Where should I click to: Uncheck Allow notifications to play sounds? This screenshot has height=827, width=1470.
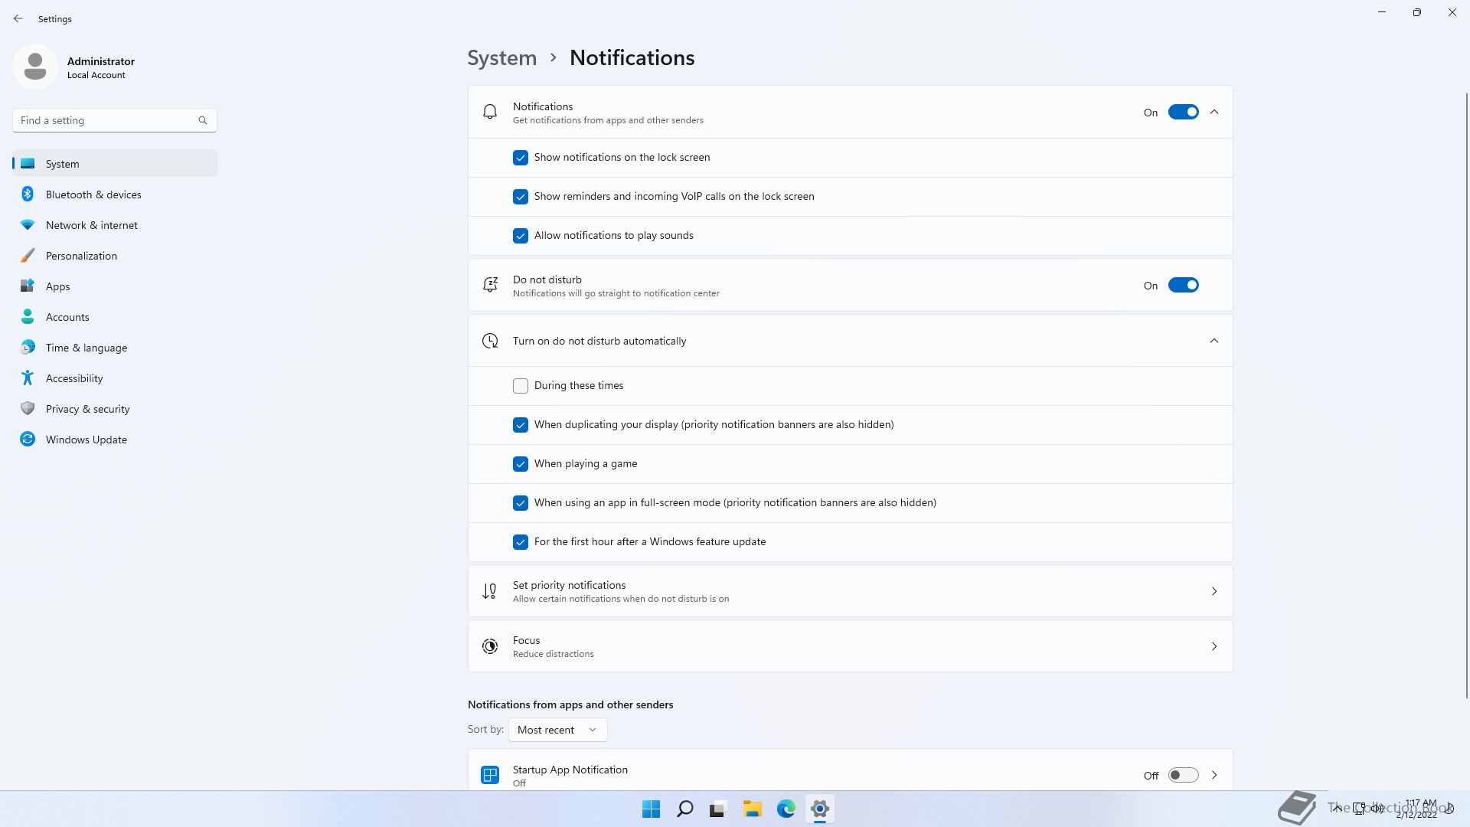(x=521, y=236)
